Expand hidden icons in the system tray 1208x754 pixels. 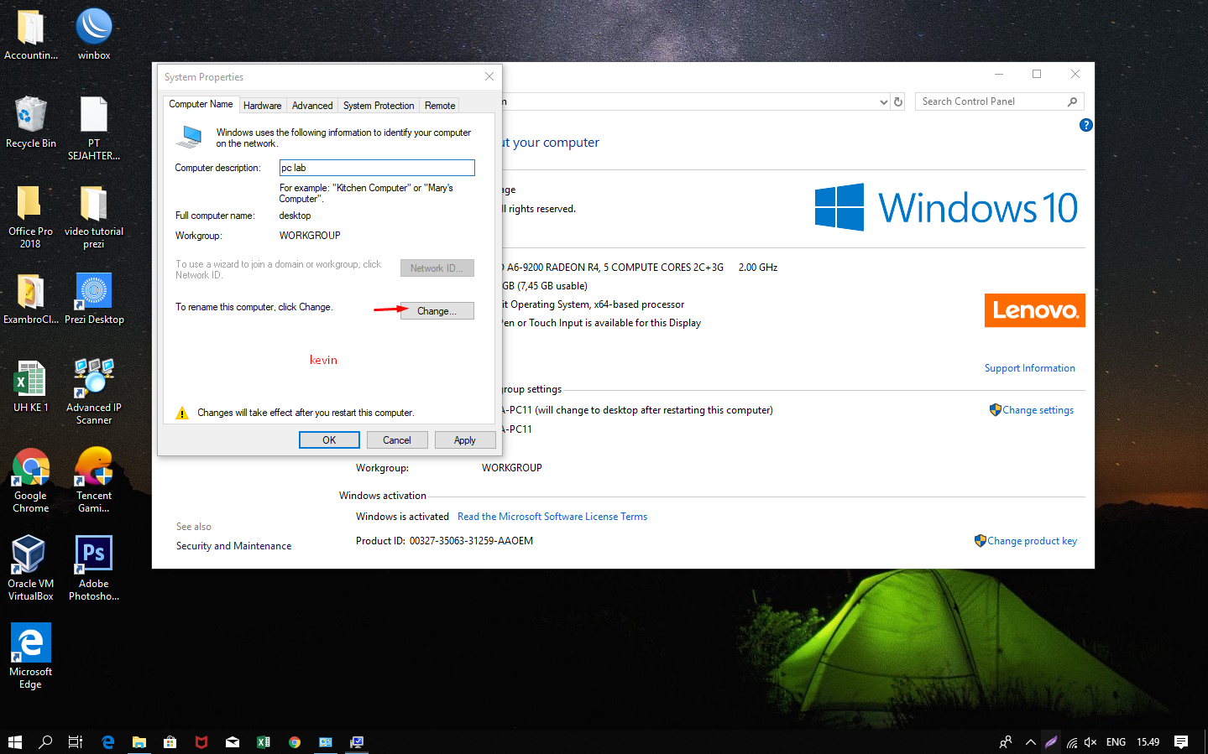1030,742
